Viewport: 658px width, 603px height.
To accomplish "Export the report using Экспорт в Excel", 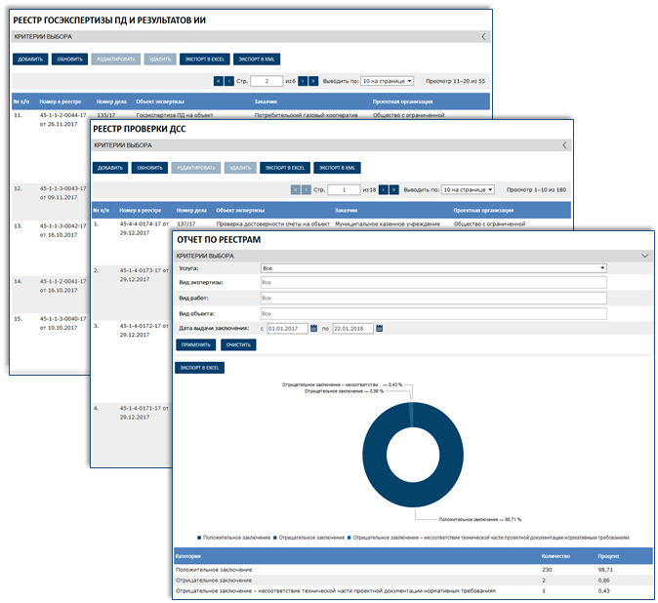I will pos(199,368).
